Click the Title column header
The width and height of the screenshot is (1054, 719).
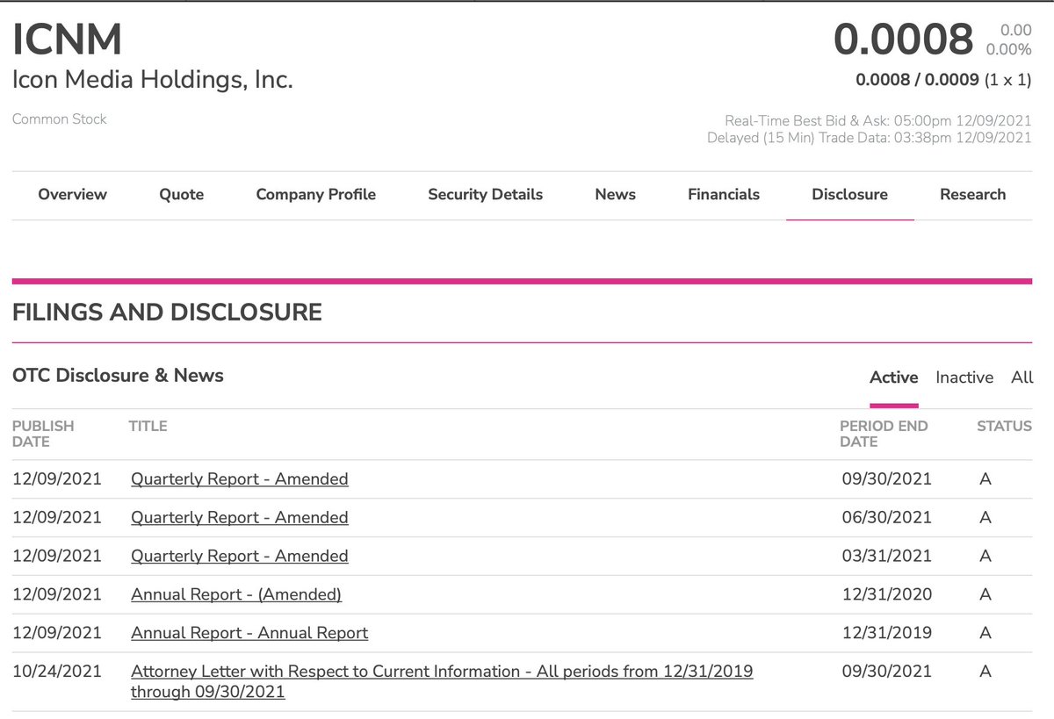tap(148, 426)
